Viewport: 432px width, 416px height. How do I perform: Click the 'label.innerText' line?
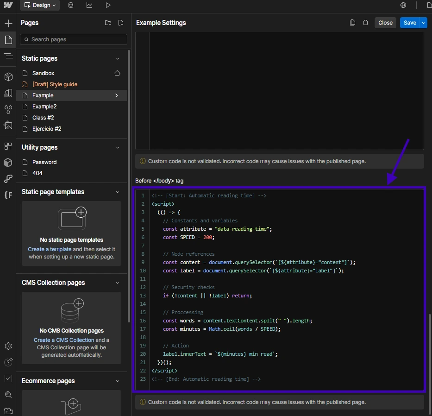[220, 354]
